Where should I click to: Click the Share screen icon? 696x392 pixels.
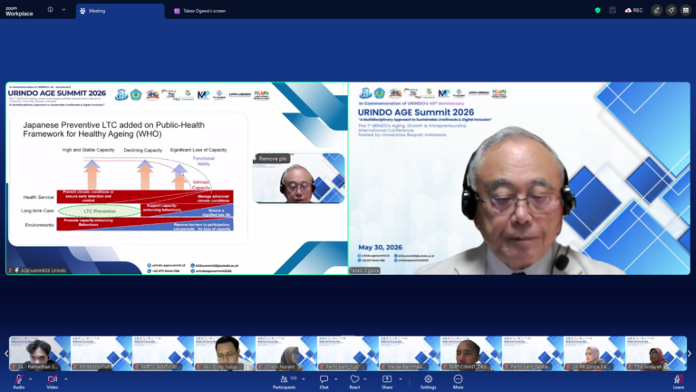387,381
